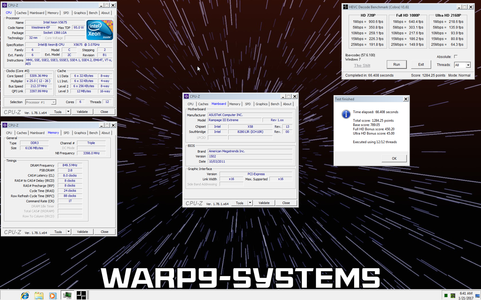Close the Test finished dialog with X
481x300 pixels.
click(406, 99)
